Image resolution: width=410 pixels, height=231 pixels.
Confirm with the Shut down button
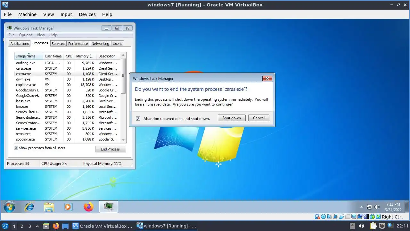click(232, 118)
